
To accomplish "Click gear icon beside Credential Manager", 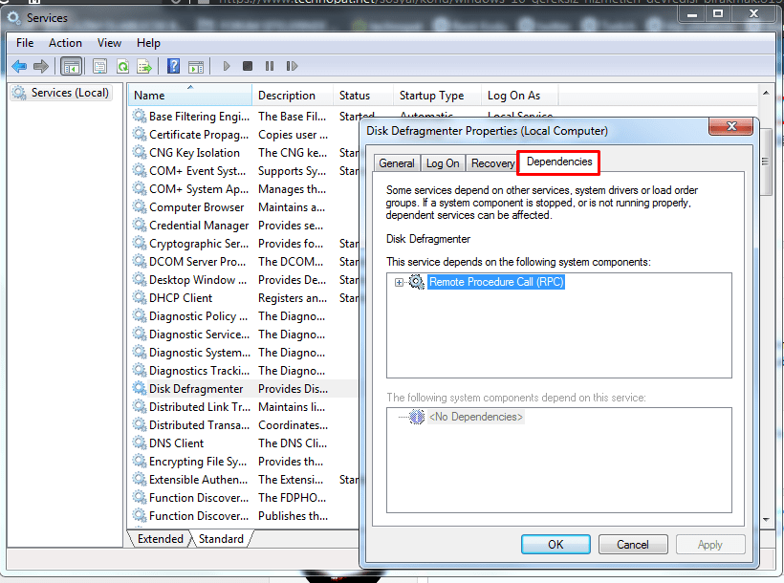I will [140, 225].
